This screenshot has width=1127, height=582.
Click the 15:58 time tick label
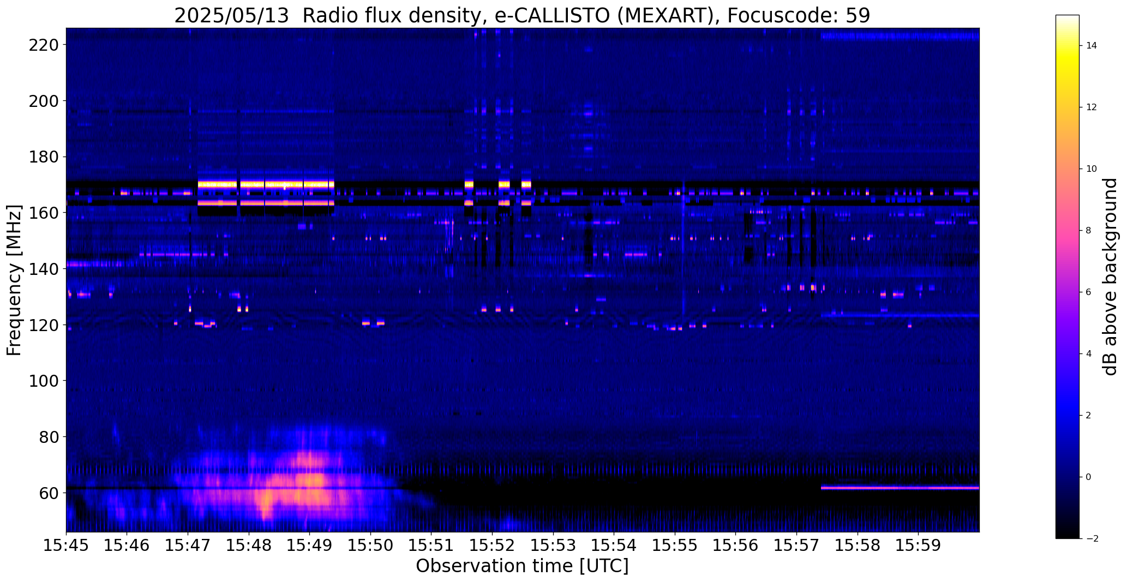pyautogui.click(x=858, y=545)
